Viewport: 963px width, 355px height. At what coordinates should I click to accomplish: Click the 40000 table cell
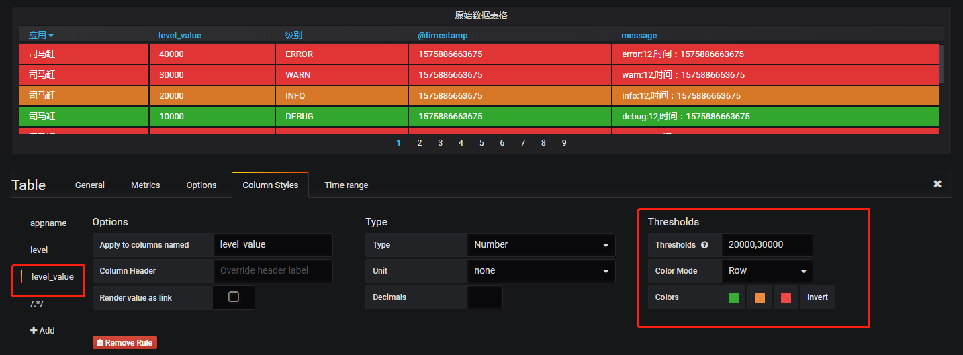pyautogui.click(x=212, y=54)
